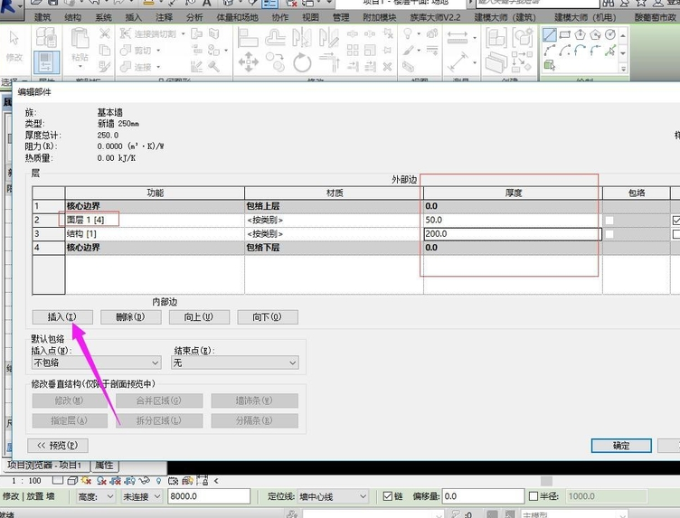
Task: Select the Rectangle draw tool
Action: point(565,34)
